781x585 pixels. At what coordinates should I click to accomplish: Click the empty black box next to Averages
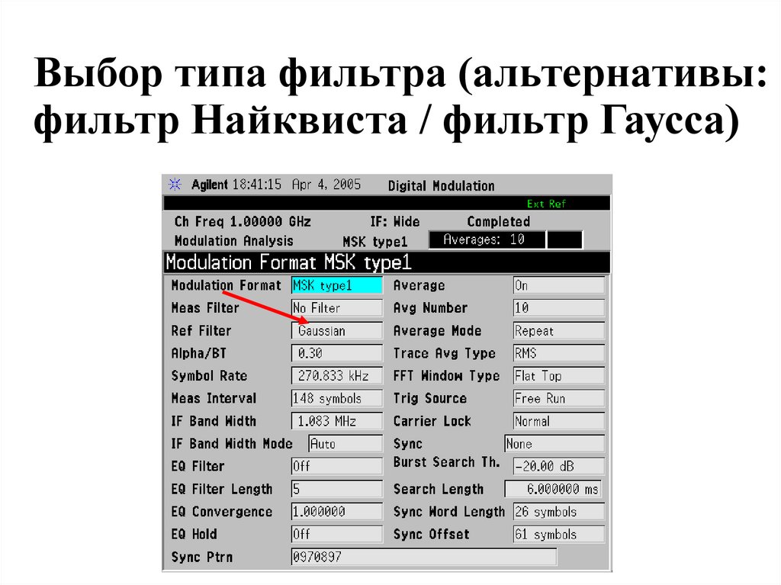[x=564, y=239]
